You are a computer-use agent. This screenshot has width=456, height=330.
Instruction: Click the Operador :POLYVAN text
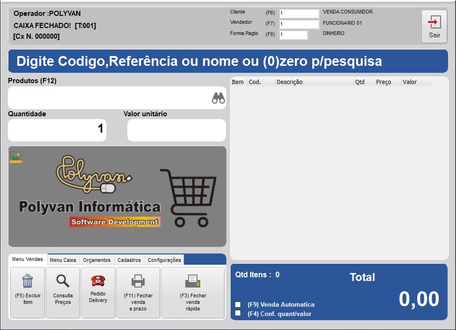47,14
